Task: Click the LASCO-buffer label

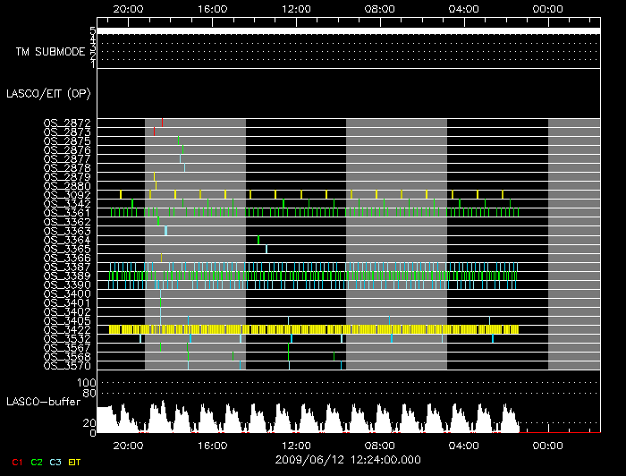Action: (x=44, y=402)
